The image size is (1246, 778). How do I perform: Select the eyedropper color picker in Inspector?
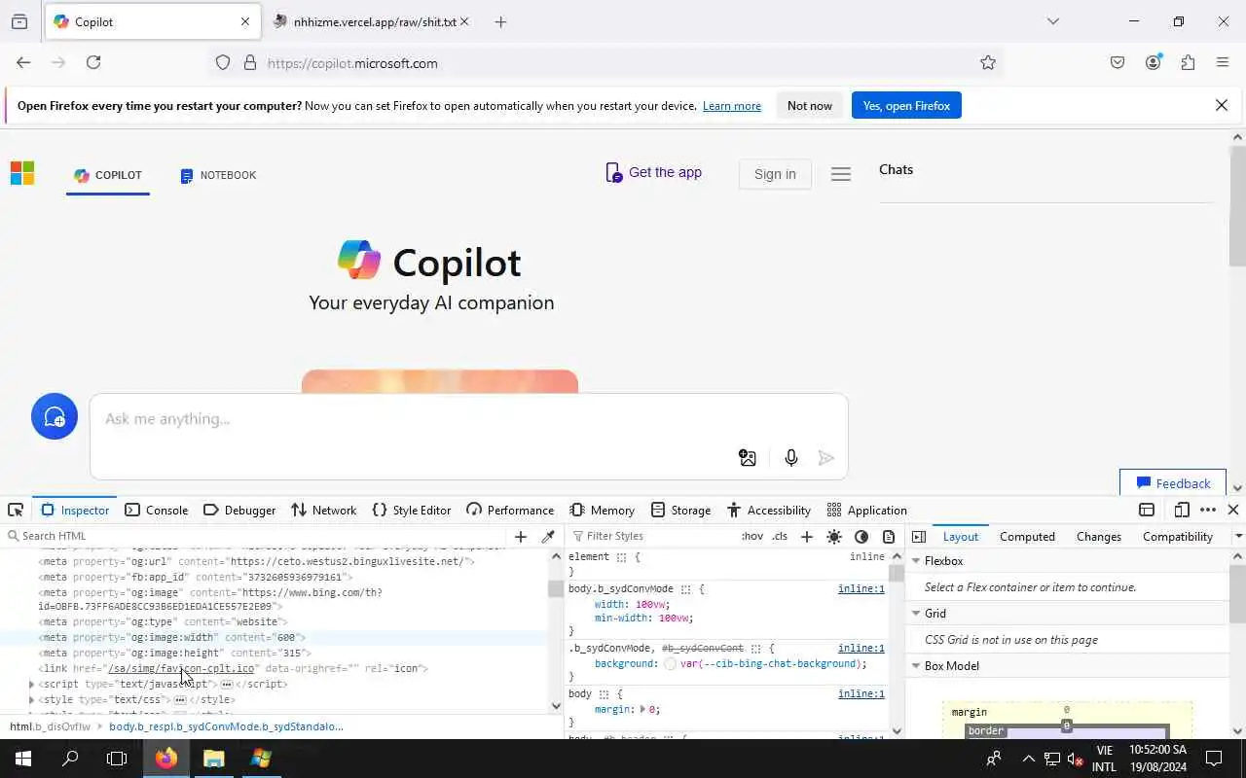(548, 536)
